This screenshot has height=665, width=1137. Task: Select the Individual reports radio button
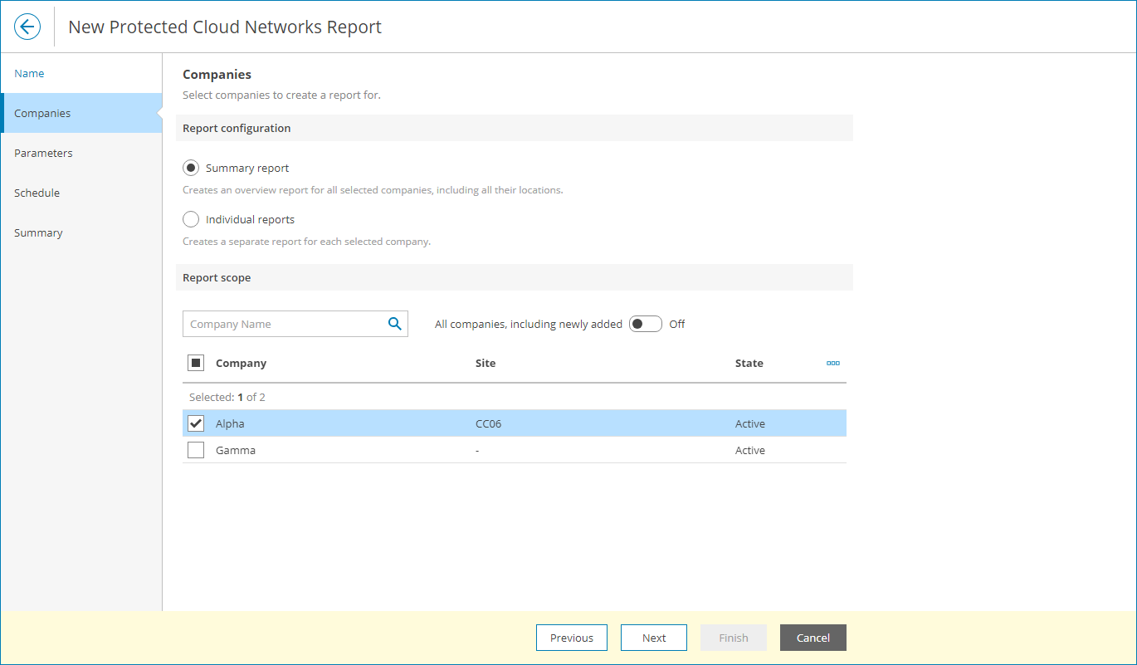[191, 219]
